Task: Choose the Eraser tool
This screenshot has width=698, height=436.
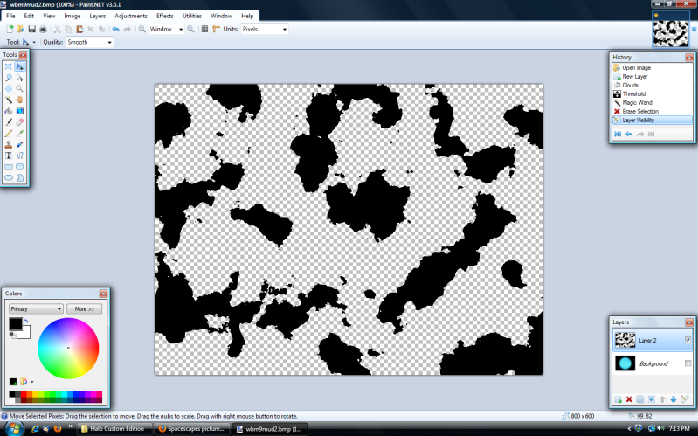Action: click(19, 121)
